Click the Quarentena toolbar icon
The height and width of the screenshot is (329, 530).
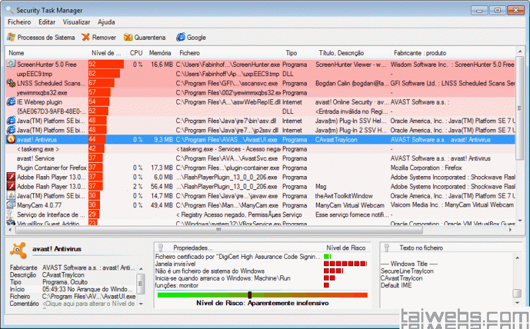(x=128, y=37)
